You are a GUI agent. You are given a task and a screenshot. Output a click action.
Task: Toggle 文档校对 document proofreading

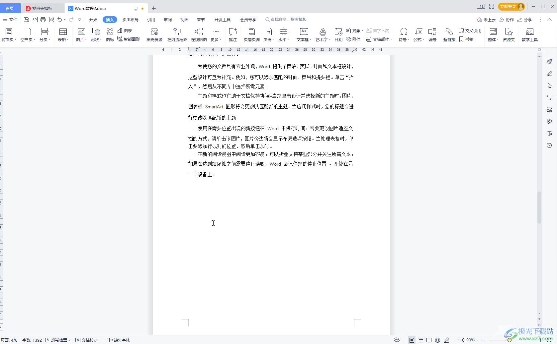[x=87, y=340]
